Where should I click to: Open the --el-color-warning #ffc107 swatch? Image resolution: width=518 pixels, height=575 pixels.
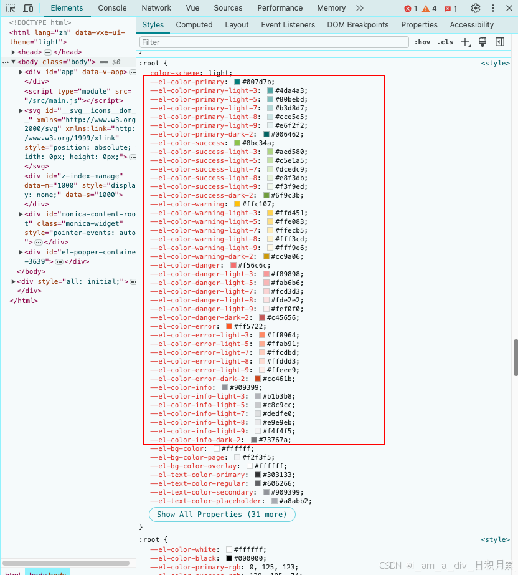click(237, 205)
